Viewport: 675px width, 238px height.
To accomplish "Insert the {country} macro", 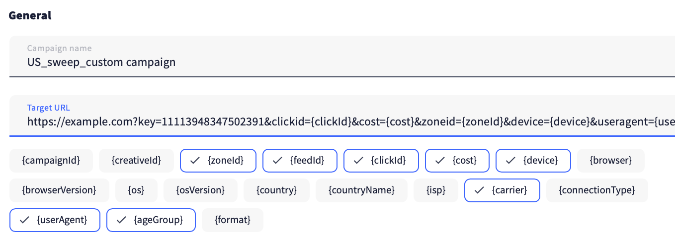I will pos(277,190).
